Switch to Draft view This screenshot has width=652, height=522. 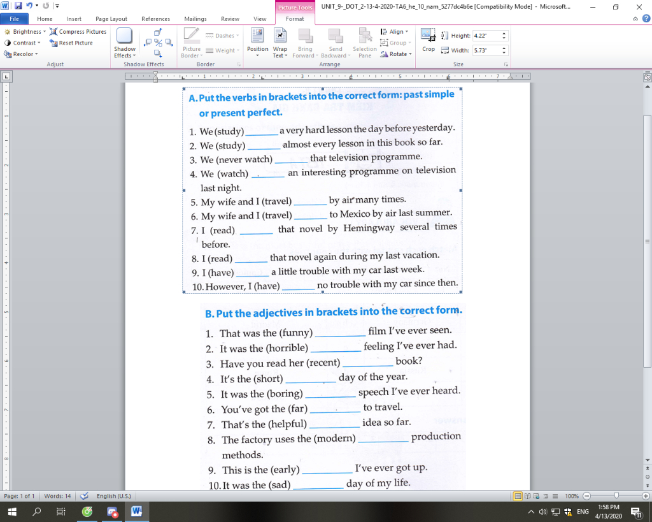555,496
